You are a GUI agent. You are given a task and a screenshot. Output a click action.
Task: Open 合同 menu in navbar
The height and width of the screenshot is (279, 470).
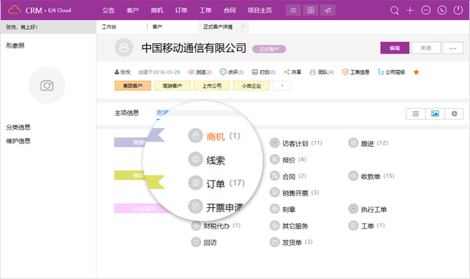pos(229,11)
